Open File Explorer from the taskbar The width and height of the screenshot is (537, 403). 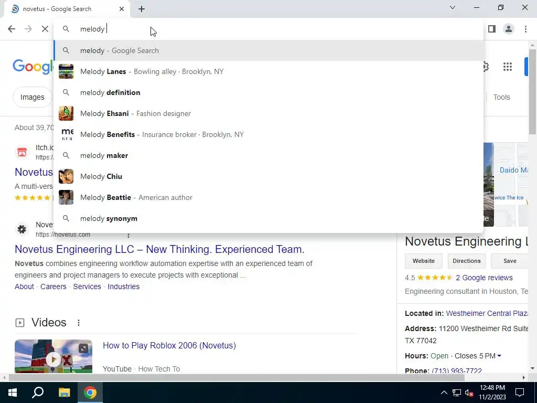point(64,393)
